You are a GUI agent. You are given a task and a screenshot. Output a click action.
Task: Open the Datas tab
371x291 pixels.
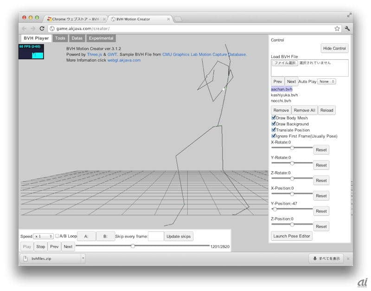point(77,38)
